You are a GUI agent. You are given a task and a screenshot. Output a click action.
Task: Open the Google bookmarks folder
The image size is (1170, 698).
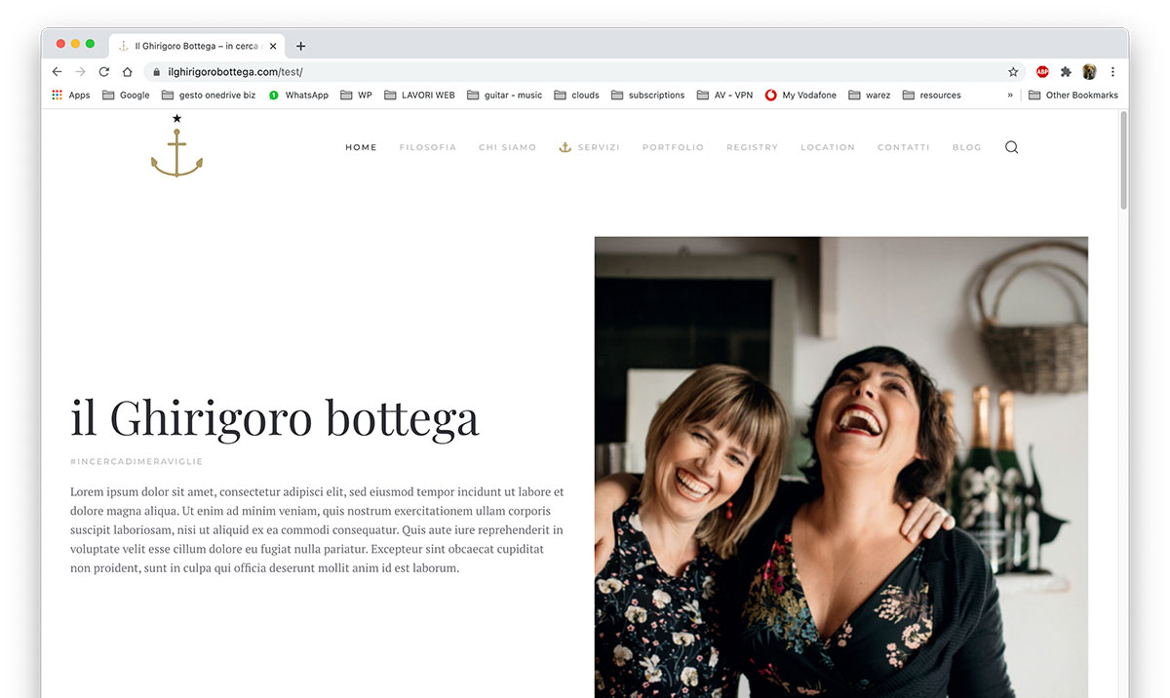(x=126, y=96)
